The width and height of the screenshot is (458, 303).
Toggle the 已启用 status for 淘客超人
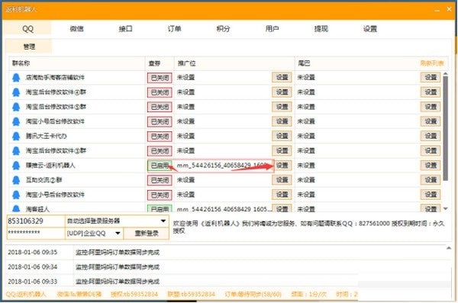160,208
